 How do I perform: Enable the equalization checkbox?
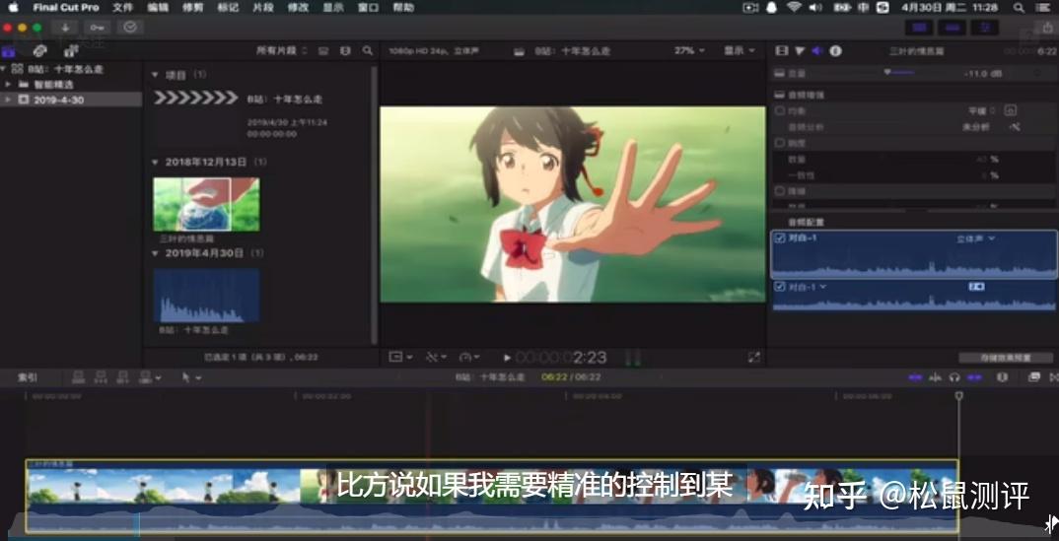tap(779, 110)
